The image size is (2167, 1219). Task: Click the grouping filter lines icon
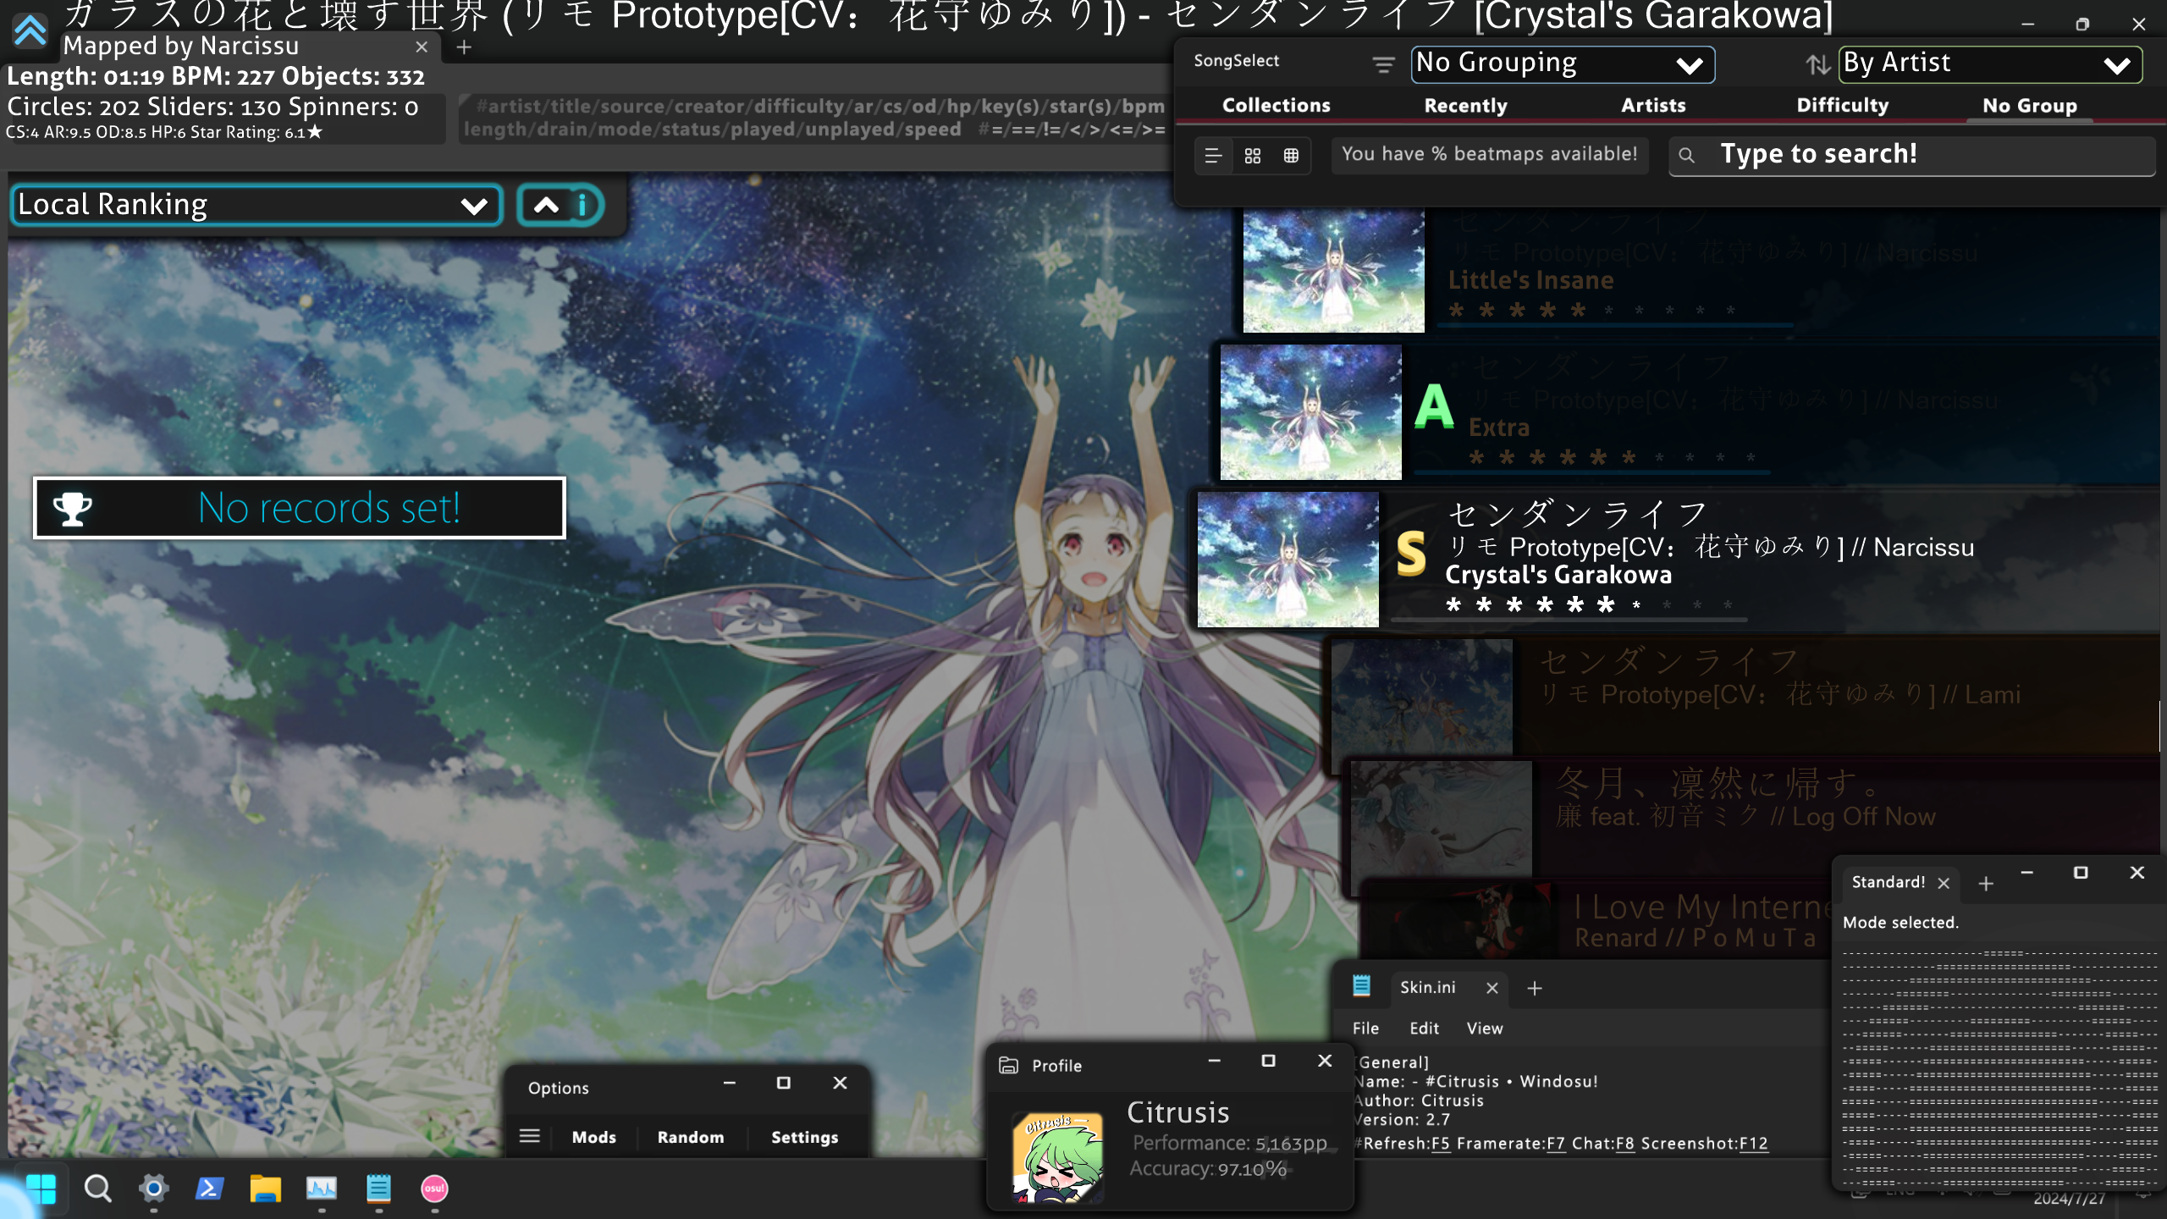(1383, 64)
